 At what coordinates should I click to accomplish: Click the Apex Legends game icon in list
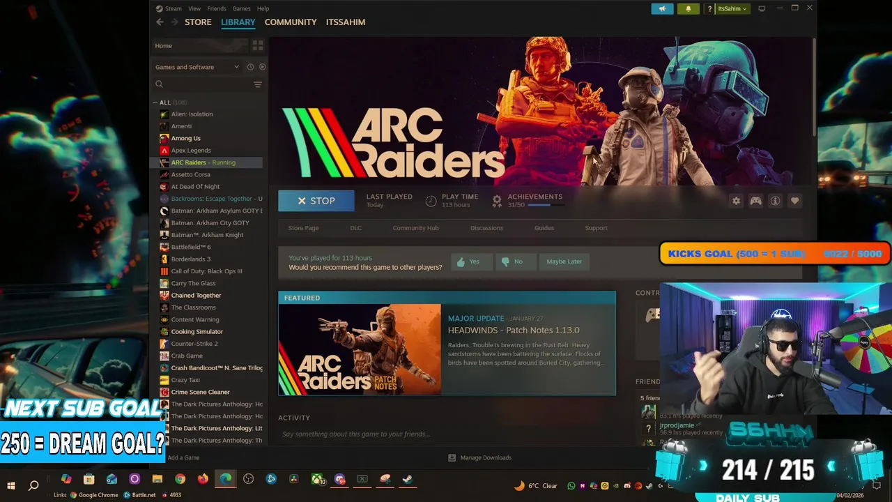(164, 151)
